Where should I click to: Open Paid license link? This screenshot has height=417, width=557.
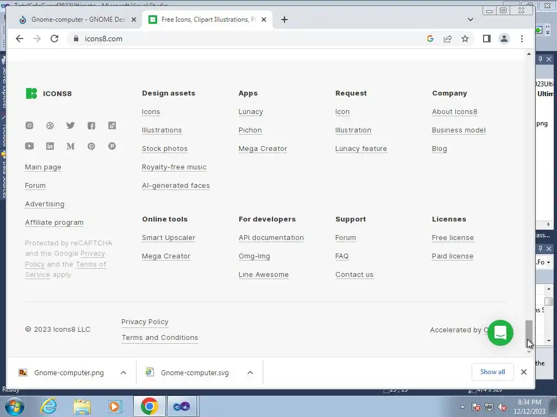coord(453,256)
